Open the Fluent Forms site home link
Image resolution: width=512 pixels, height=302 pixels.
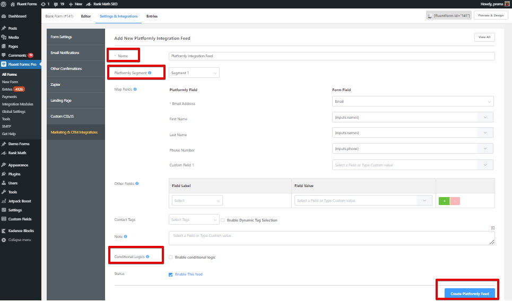pyautogui.click(x=23, y=4)
